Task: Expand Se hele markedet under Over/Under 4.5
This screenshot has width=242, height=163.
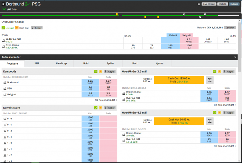Action: click(225, 146)
